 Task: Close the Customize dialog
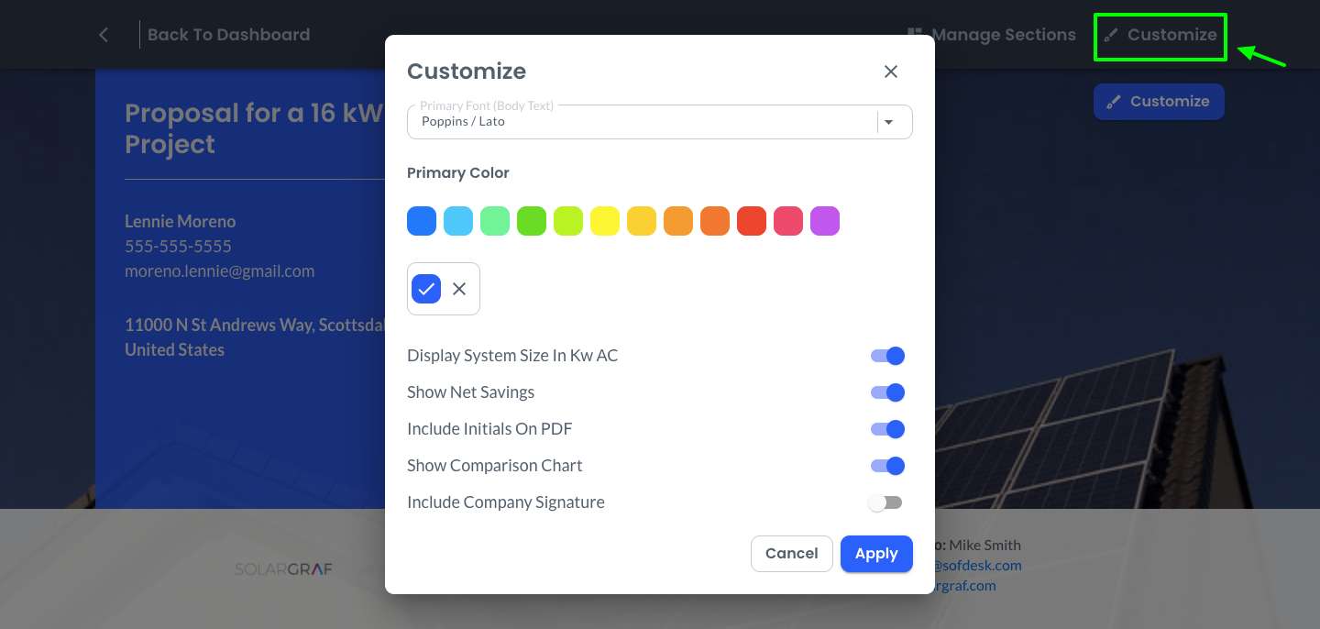(890, 71)
